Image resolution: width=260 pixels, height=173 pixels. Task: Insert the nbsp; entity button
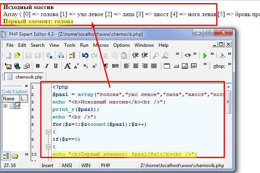[219, 66]
